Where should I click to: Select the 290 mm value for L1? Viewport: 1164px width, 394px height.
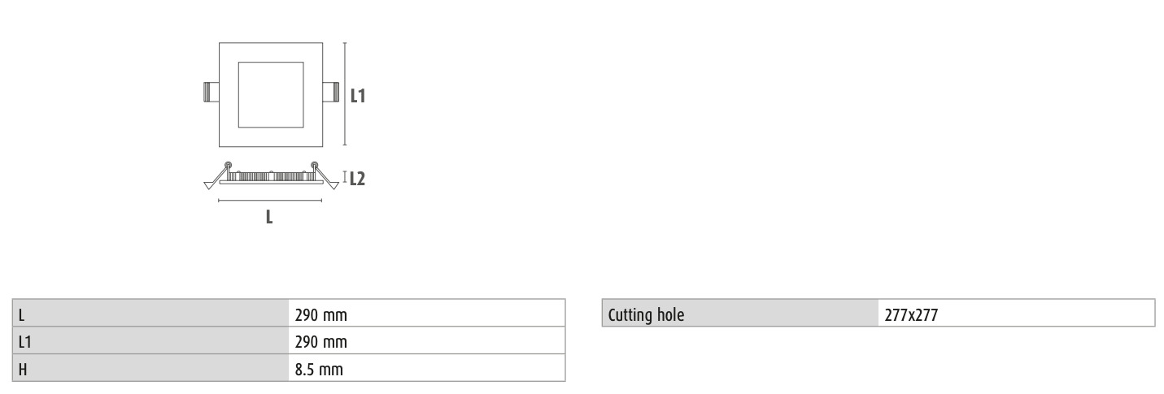(x=427, y=341)
